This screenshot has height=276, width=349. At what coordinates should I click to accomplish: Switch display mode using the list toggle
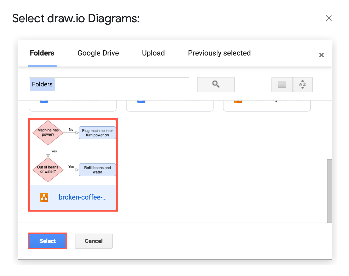point(282,84)
